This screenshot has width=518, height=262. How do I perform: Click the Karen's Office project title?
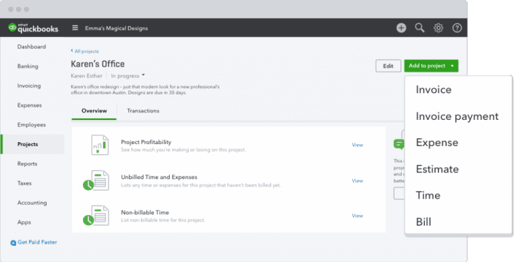[98, 64]
